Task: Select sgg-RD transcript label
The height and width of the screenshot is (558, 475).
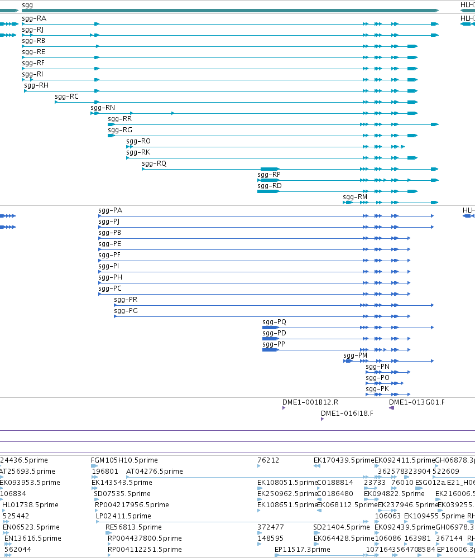Action: click(x=269, y=186)
